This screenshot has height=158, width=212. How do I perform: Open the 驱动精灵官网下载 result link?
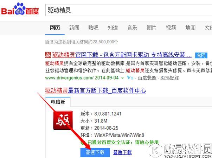coord(122,55)
